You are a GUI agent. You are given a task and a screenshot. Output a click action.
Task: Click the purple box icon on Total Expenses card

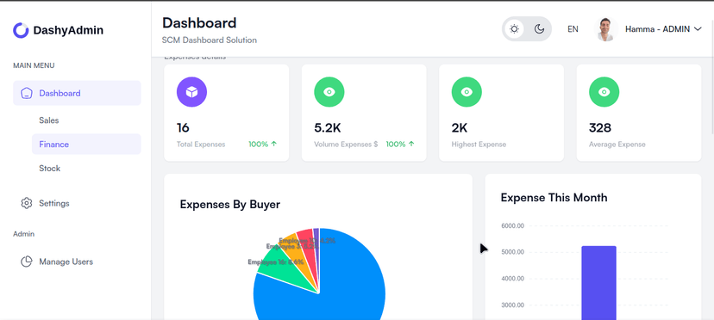(x=191, y=92)
